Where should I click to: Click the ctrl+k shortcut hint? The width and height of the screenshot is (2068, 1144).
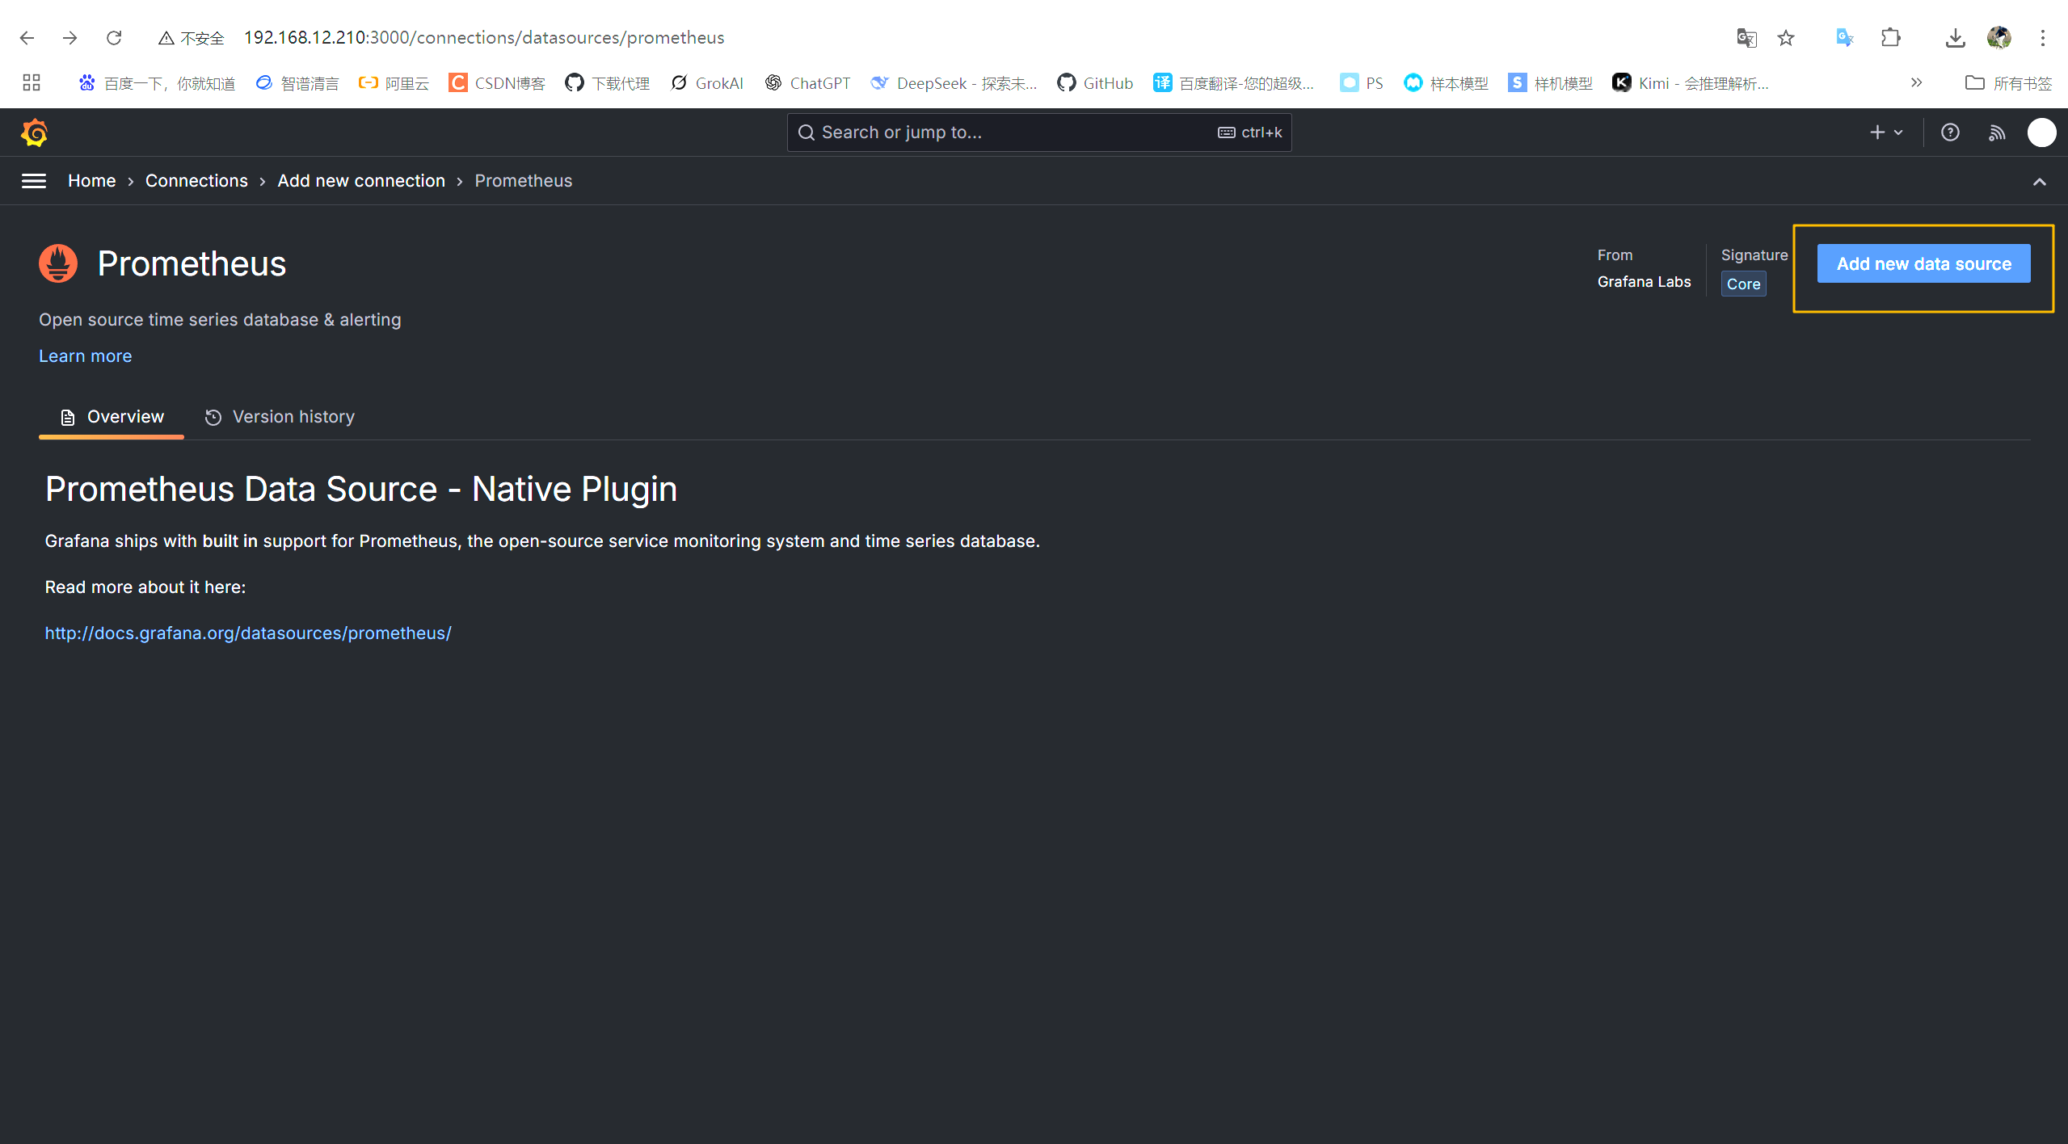click(x=1250, y=132)
